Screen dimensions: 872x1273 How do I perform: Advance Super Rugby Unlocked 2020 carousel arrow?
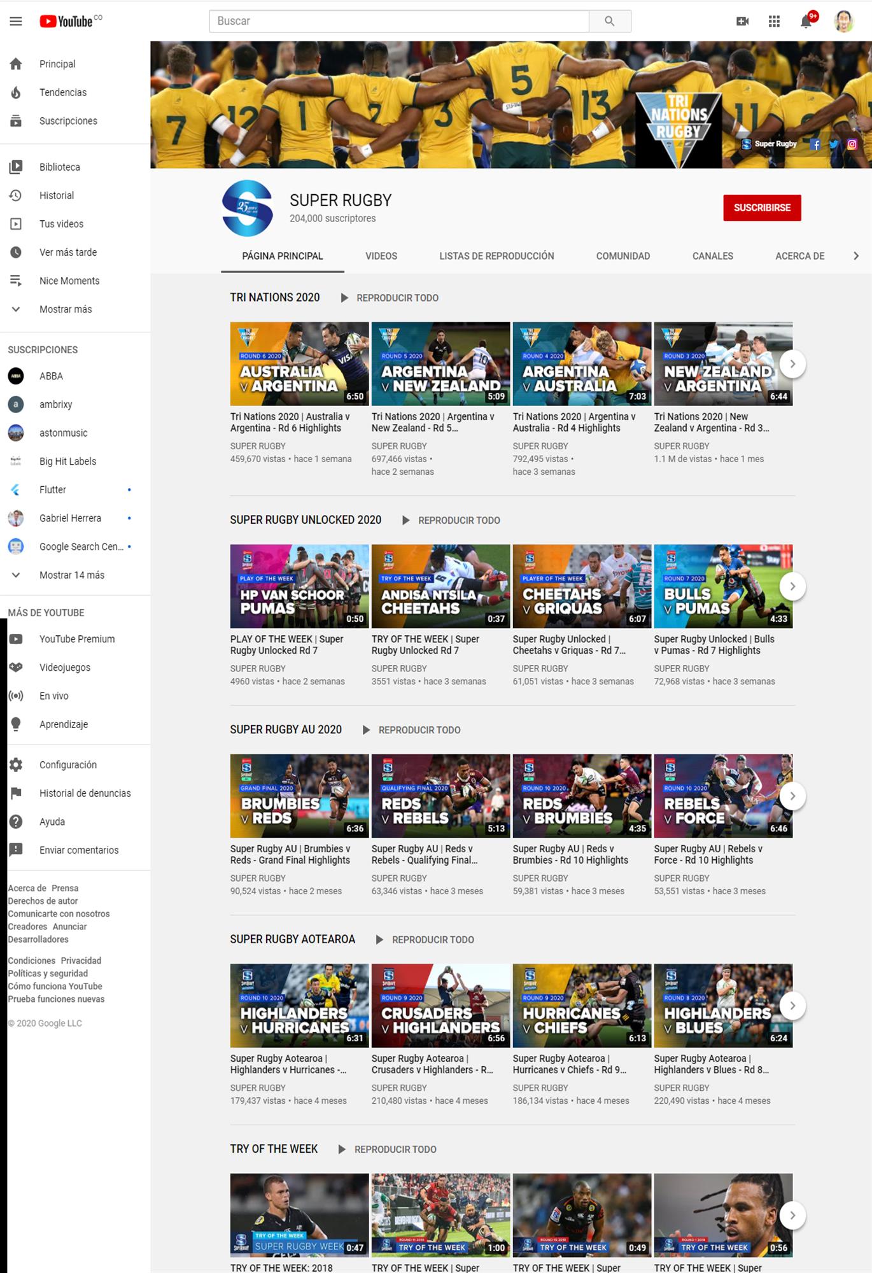click(x=792, y=586)
